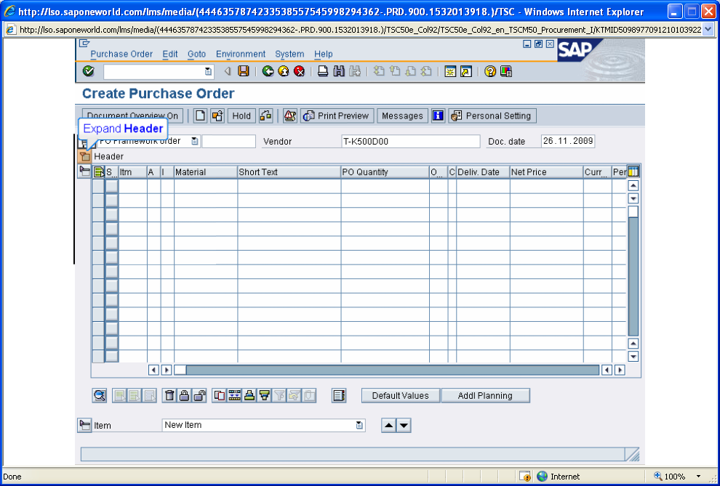This screenshot has height=486, width=720.
Task: Click the Display/Change toggle icon
Action: [x=266, y=116]
